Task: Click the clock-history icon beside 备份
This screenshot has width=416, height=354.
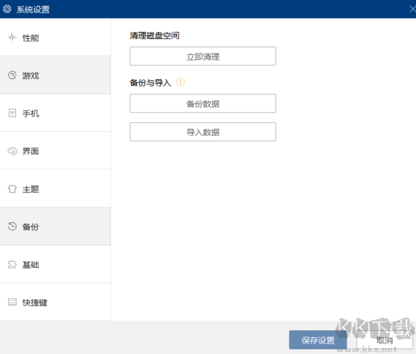Action: click(12, 226)
